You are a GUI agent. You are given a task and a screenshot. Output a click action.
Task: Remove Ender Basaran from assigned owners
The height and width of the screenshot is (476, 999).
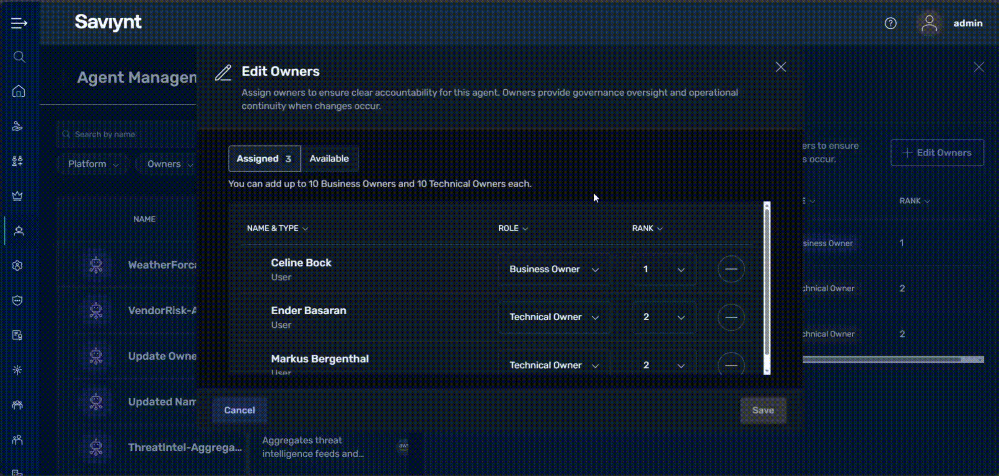click(x=731, y=317)
